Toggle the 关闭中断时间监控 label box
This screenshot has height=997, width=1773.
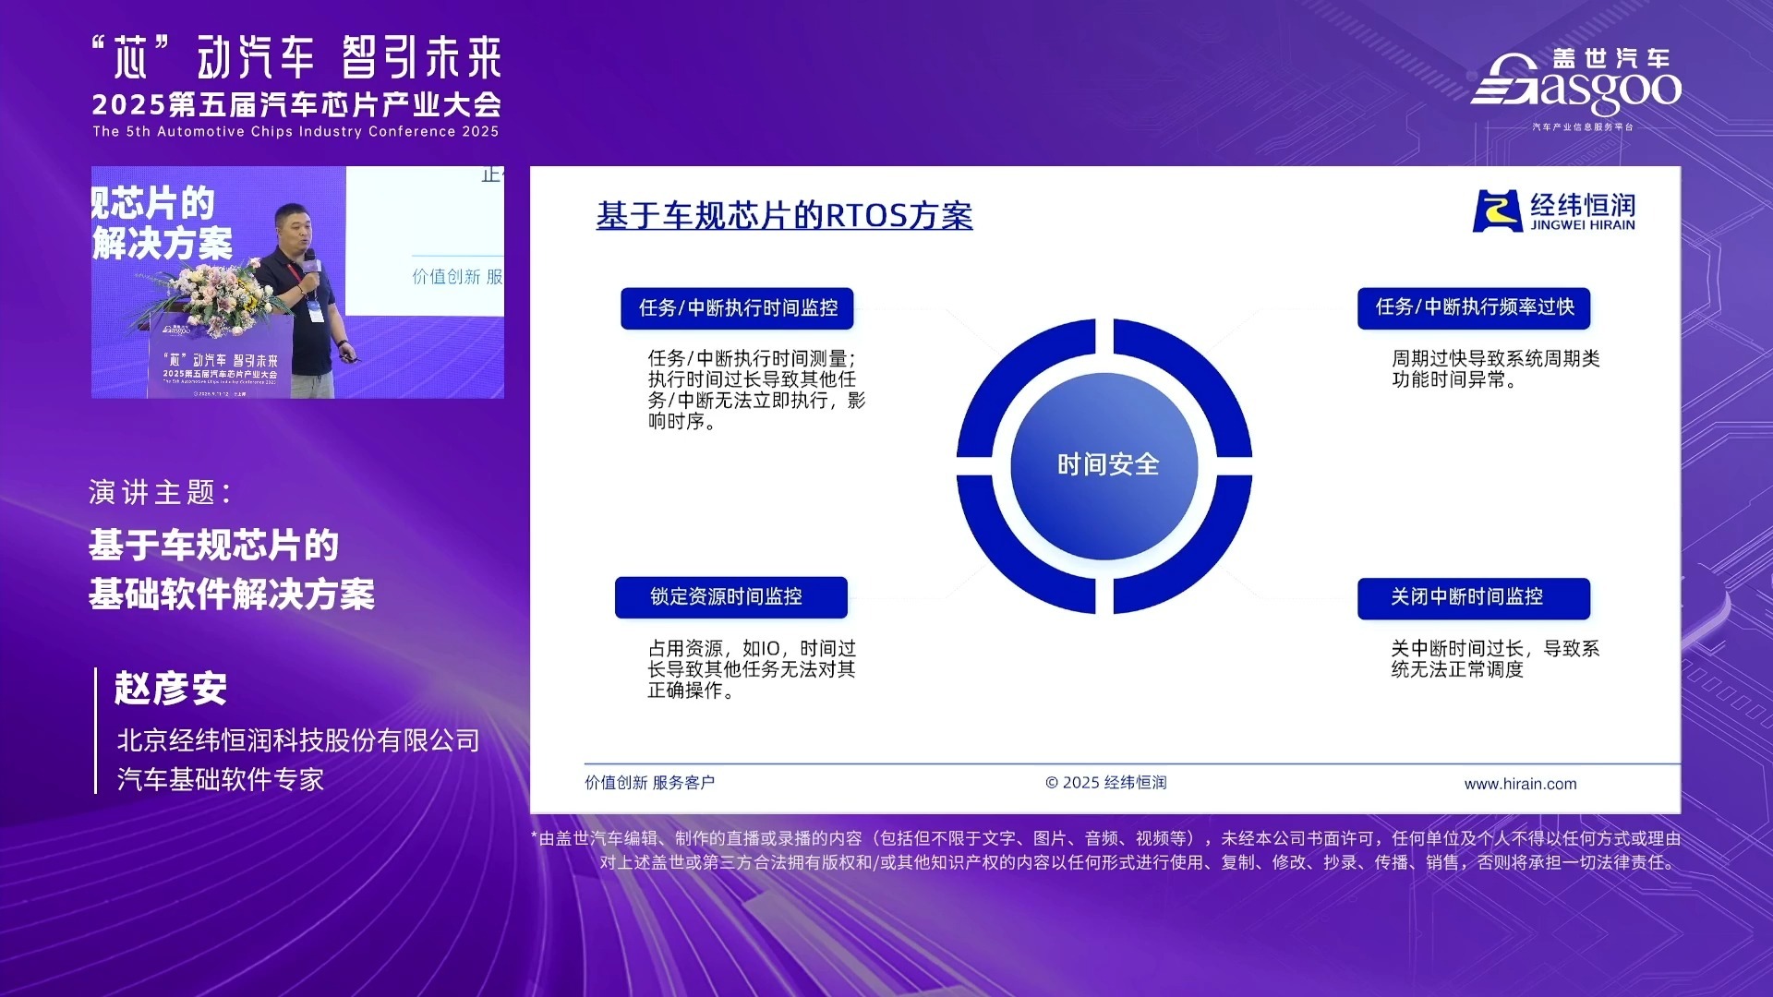click(1473, 598)
